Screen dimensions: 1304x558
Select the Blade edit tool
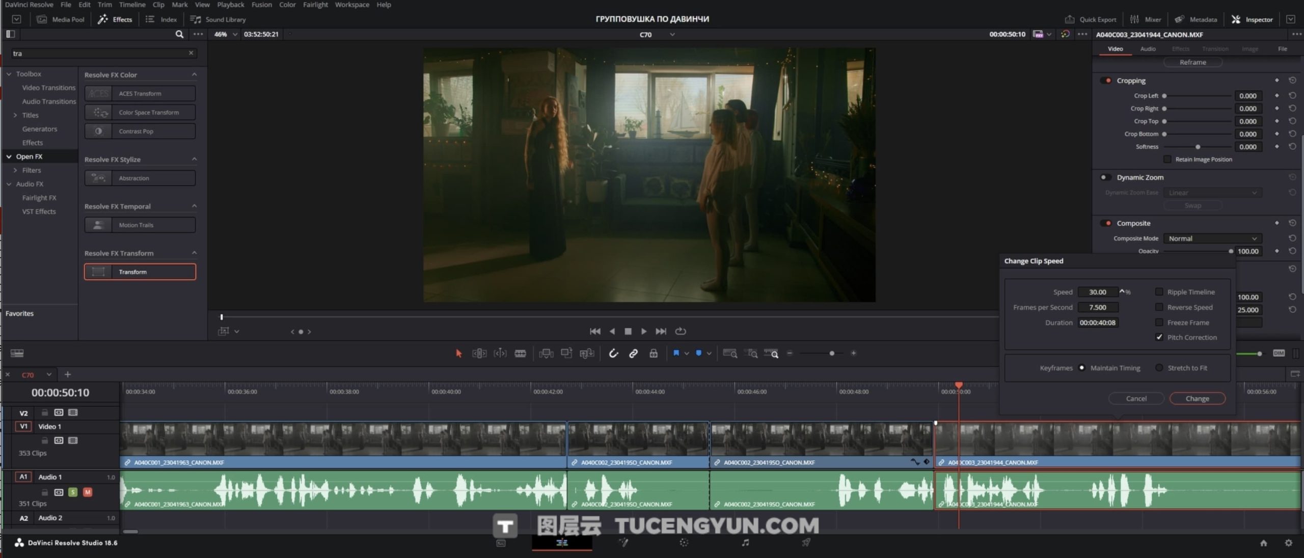point(520,353)
